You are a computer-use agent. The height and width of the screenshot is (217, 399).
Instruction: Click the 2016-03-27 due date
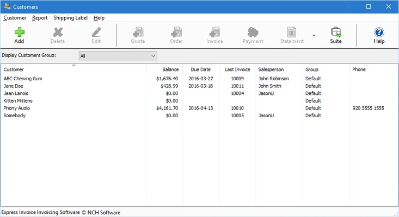point(201,79)
